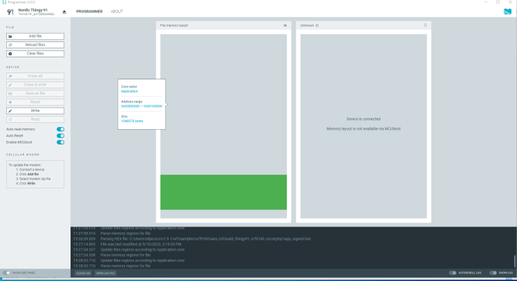517x281 pixels.
Task: Click the minus icon on Clear files
Action: click(x=10, y=54)
